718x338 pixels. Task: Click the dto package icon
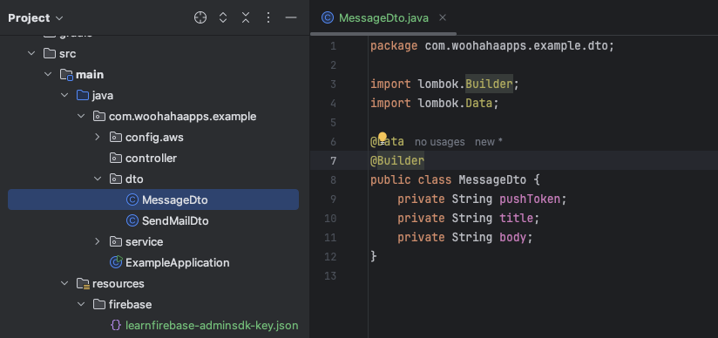tap(115, 179)
